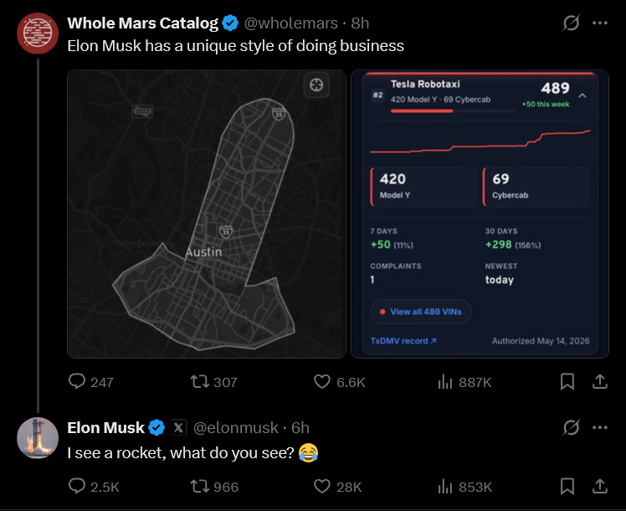626x511 pixels.
Task: Open Whole Mars Catalog profile avatar
Action: point(38,34)
